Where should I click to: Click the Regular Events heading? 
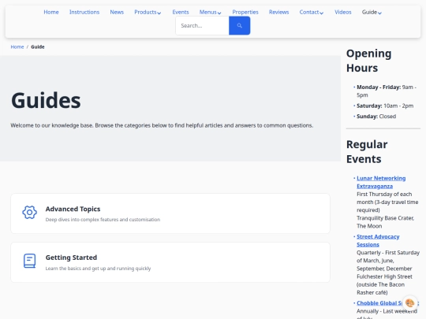coord(367,152)
